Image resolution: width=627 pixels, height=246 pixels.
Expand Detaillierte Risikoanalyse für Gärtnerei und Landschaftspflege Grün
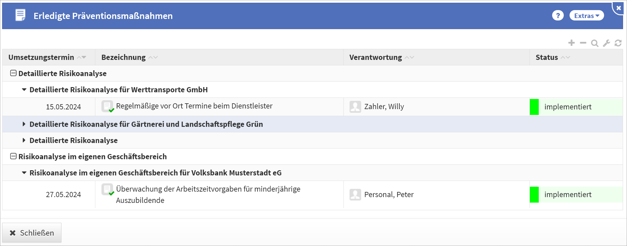point(24,124)
